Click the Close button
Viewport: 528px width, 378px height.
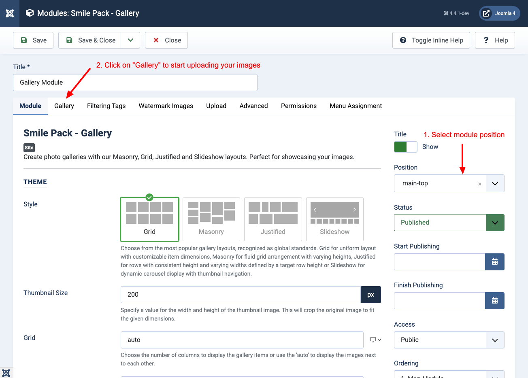coord(166,40)
